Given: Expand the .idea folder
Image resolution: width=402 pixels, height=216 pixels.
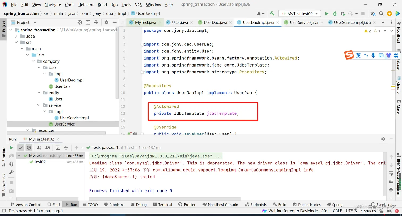Looking at the screenshot, I should pos(16,36).
